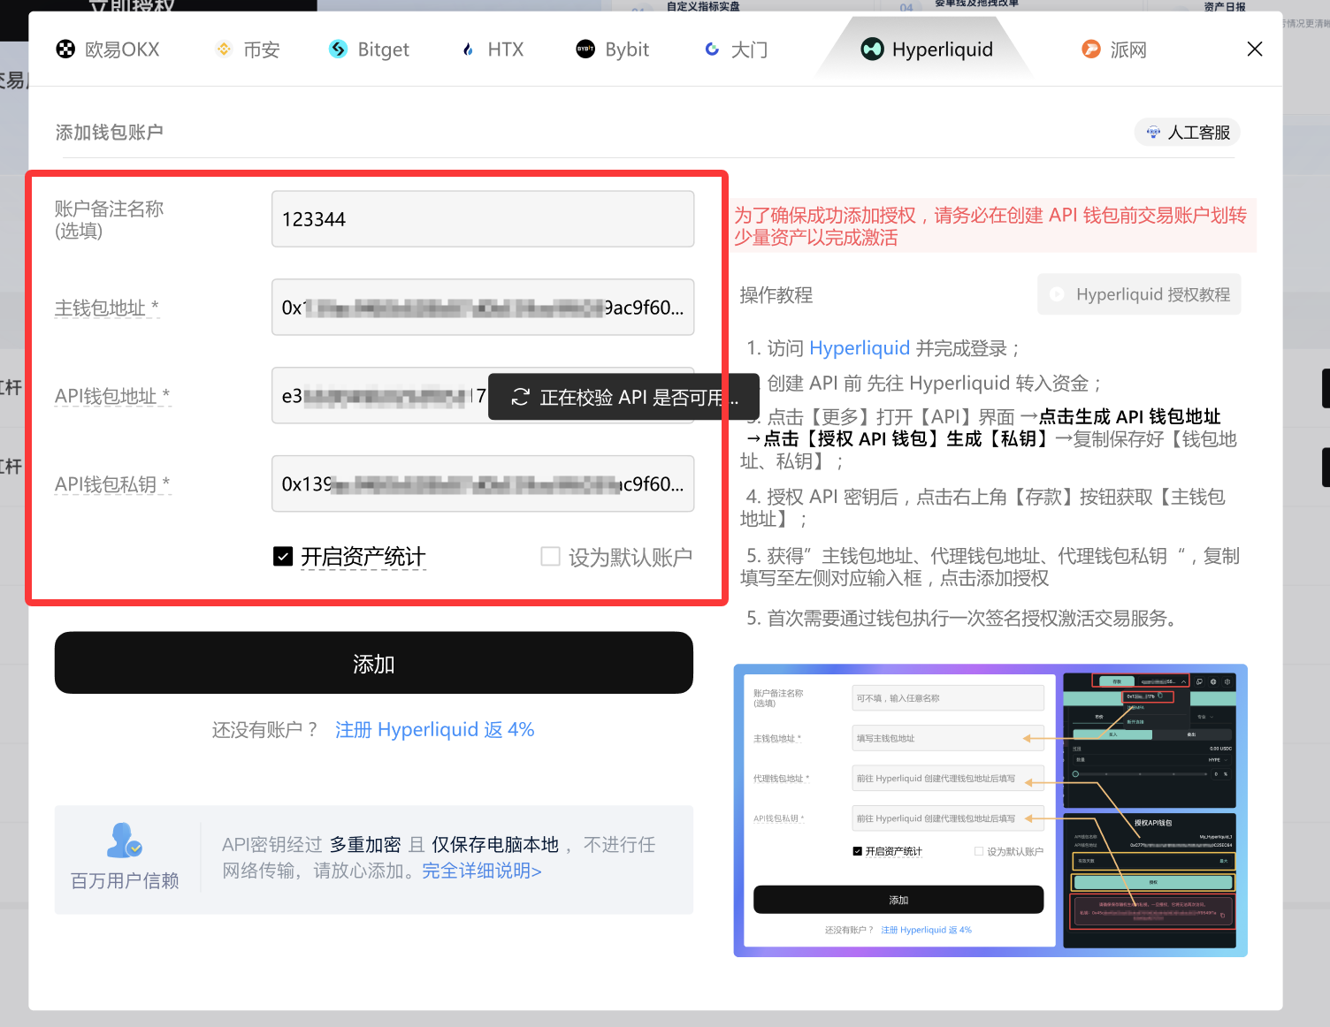Click the Bitget logo icon
This screenshot has width=1330, height=1027.
coord(338,49)
